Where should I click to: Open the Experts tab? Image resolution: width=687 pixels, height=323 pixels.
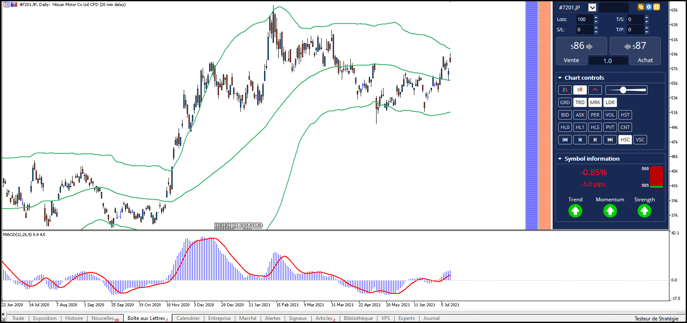pos(407,318)
